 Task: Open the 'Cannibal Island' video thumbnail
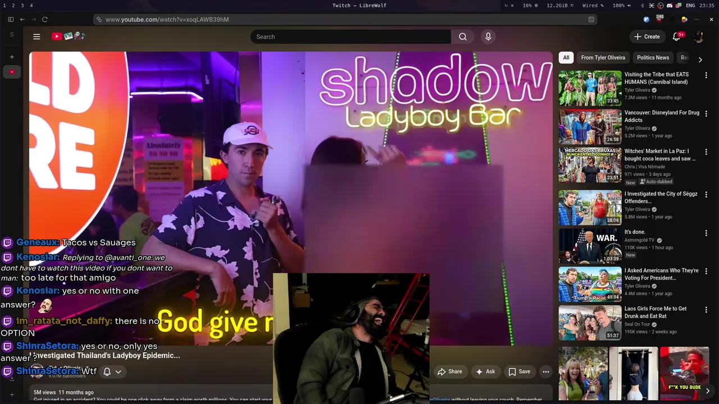click(x=590, y=88)
